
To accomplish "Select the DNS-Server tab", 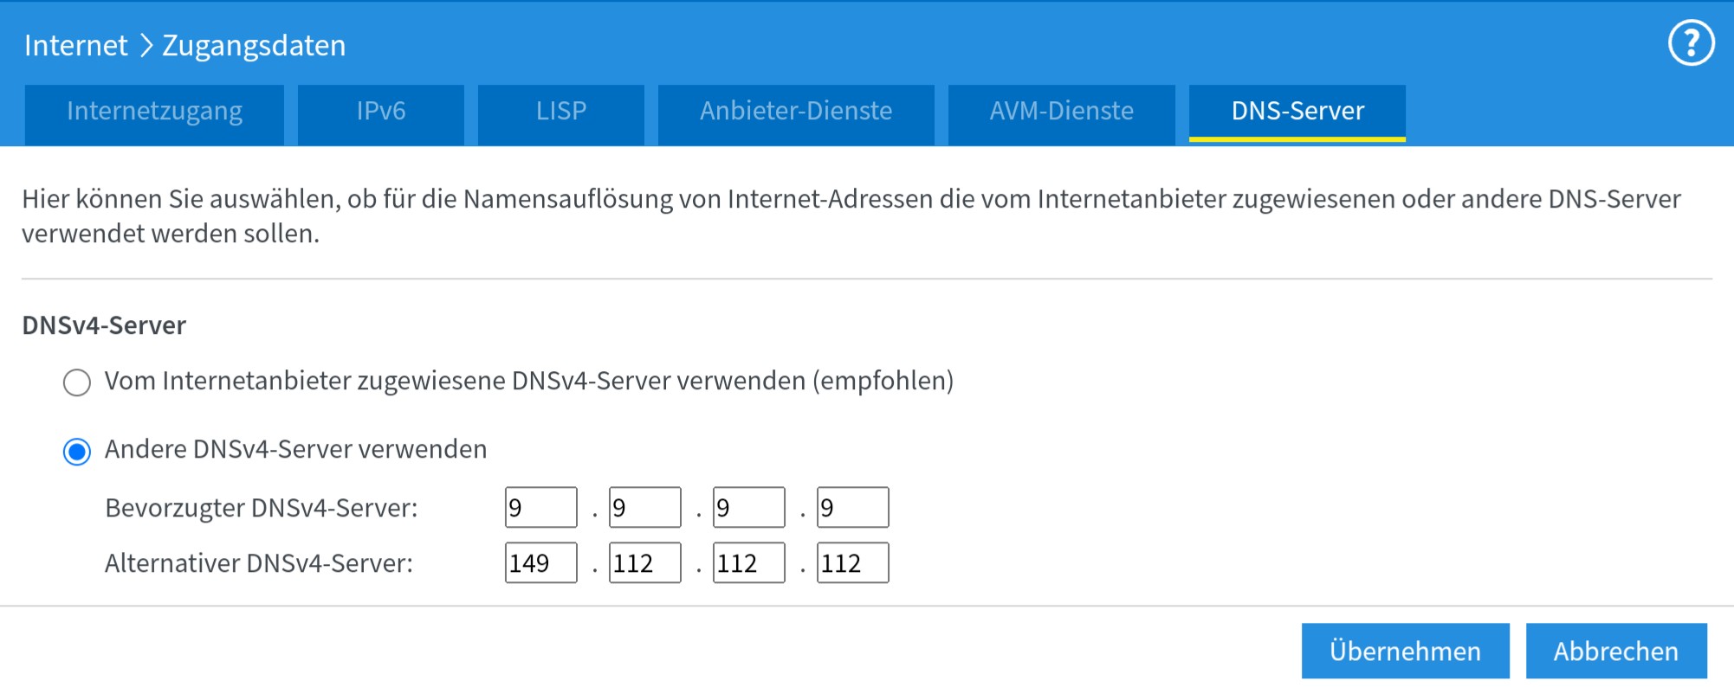I will pyautogui.click(x=1297, y=112).
